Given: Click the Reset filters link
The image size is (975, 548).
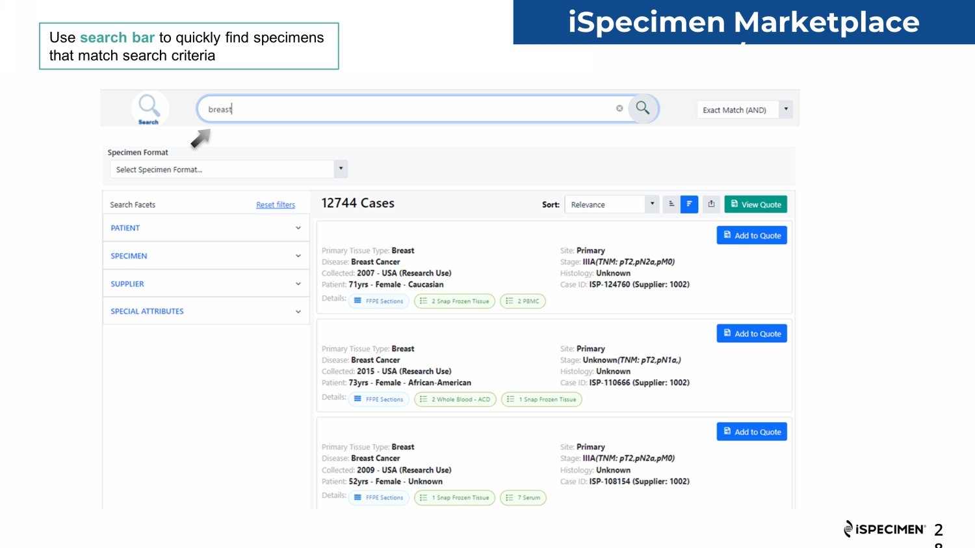Looking at the screenshot, I should 275,205.
